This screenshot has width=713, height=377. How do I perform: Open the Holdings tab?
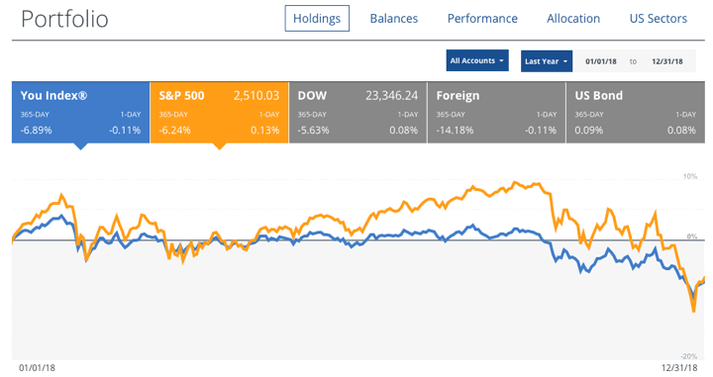(x=317, y=19)
